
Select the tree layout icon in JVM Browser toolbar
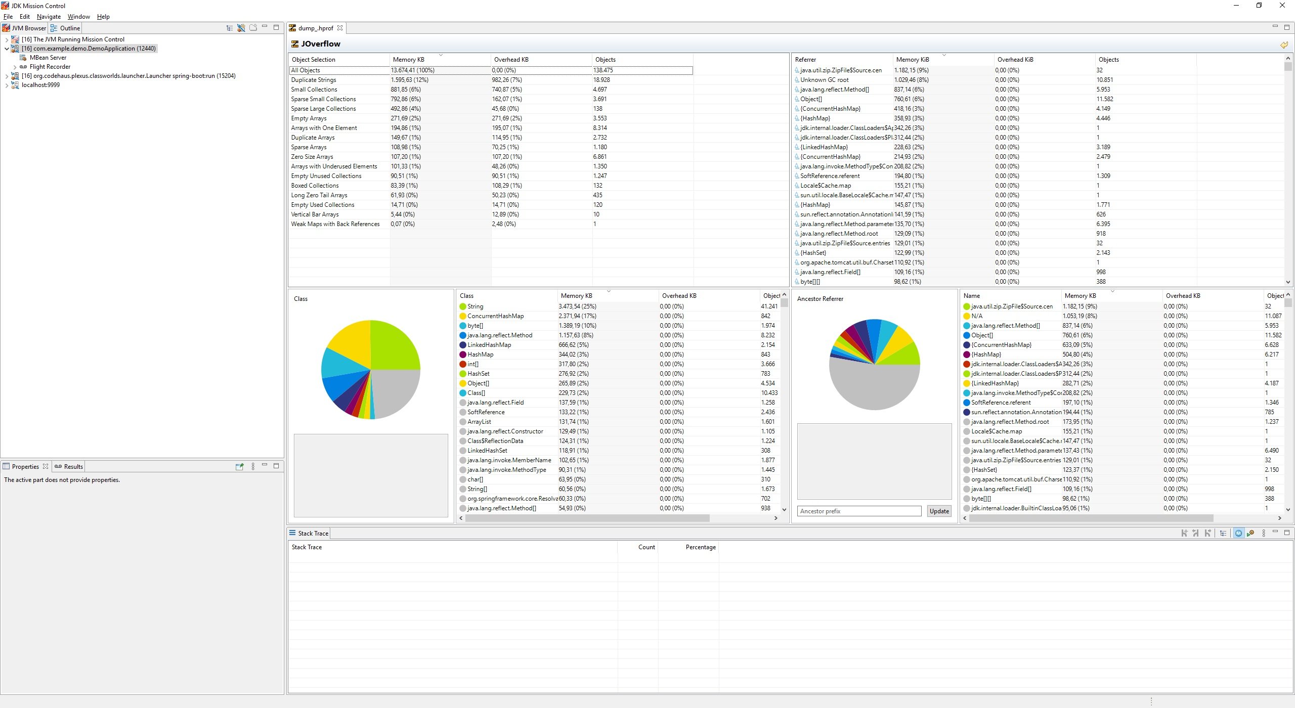click(230, 28)
